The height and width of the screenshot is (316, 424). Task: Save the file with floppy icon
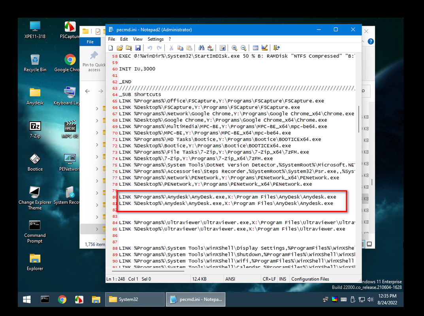pyautogui.click(x=138, y=48)
